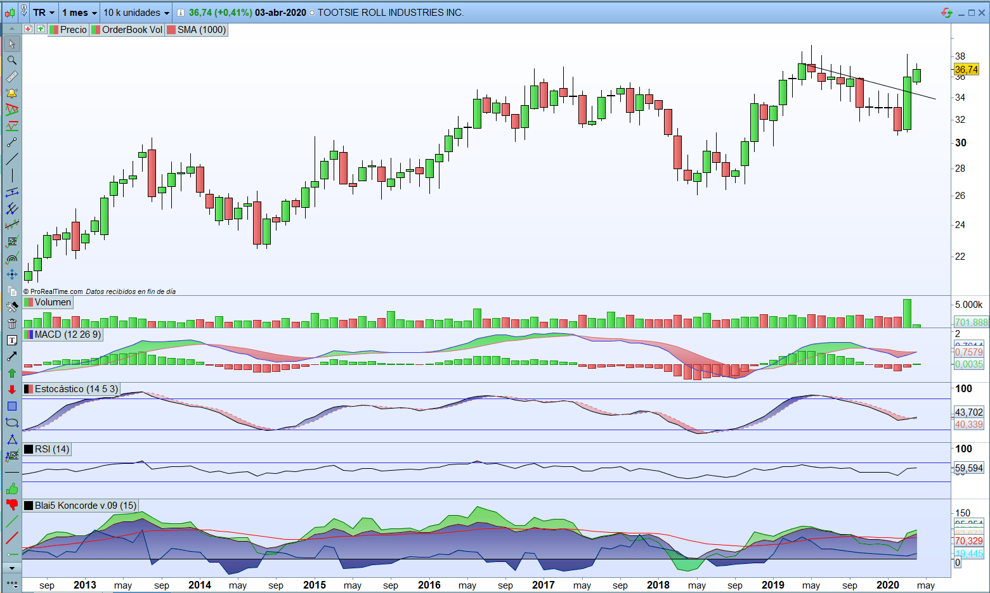
Task: Select the cursor pointer tool
Action: tap(11, 44)
